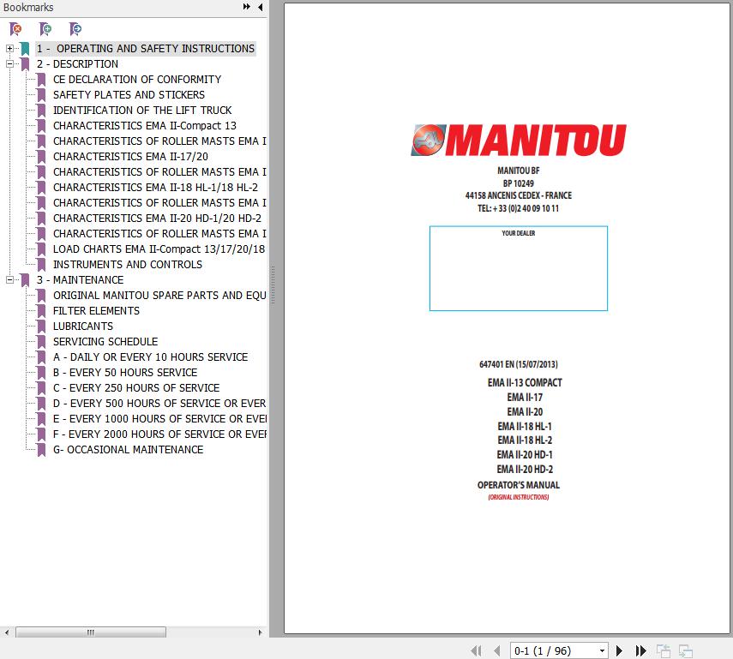Click the EMA II-18 HL-1 model text
The height and width of the screenshot is (659, 733).
525,426
